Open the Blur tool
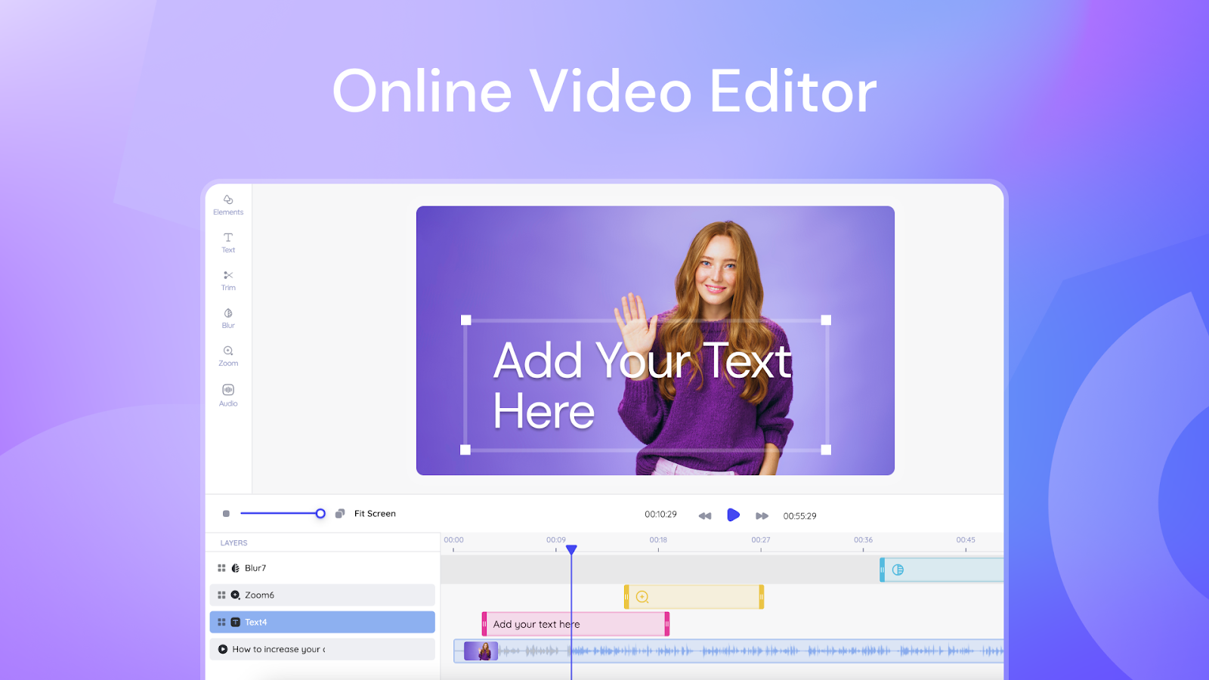 click(x=227, y=318)
